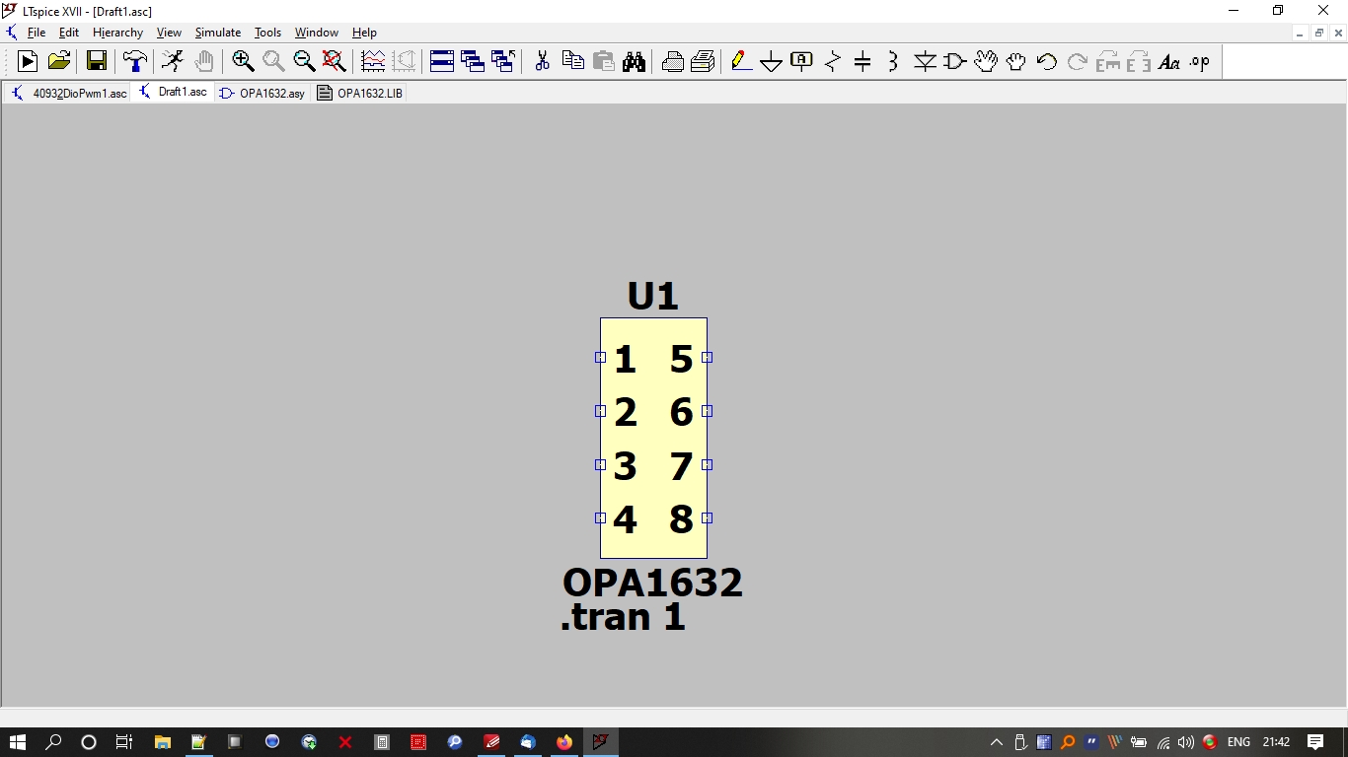Open Firefox from the taskbar

tap(563, 742)
